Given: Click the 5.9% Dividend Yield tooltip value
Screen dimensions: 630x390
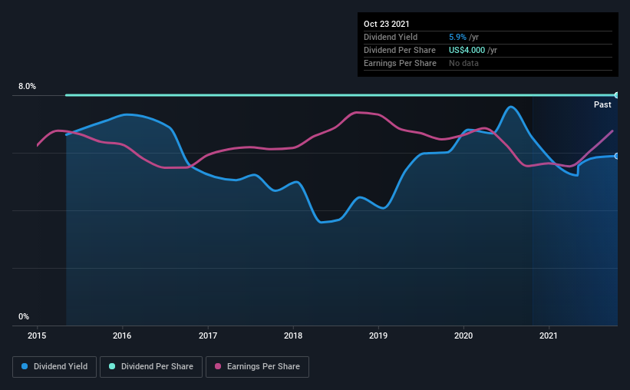Looking at the screenshot, I should pyautogui.click(x=457, y=37).
